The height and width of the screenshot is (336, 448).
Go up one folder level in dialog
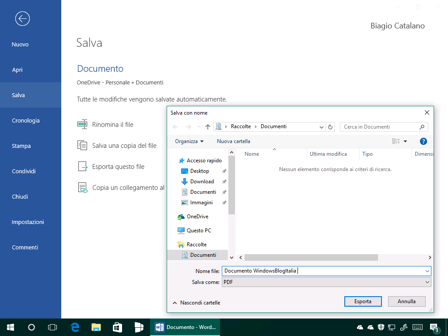208,127
